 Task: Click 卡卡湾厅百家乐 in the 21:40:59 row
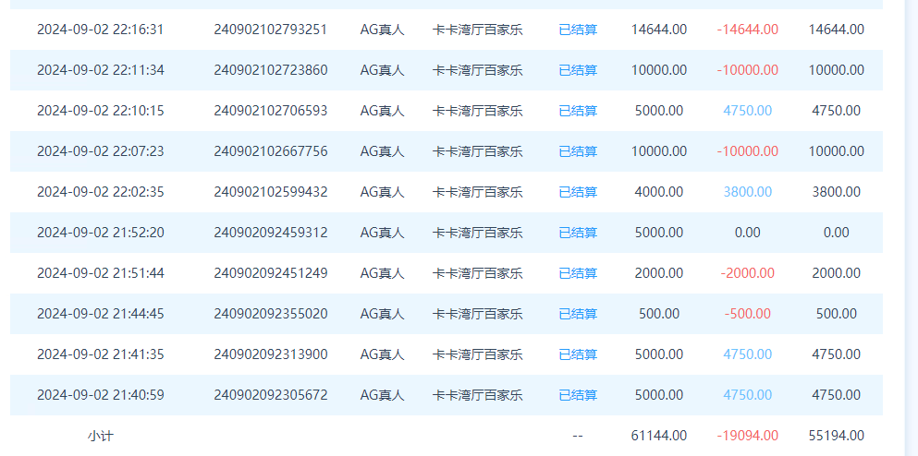tap(477, 395)
